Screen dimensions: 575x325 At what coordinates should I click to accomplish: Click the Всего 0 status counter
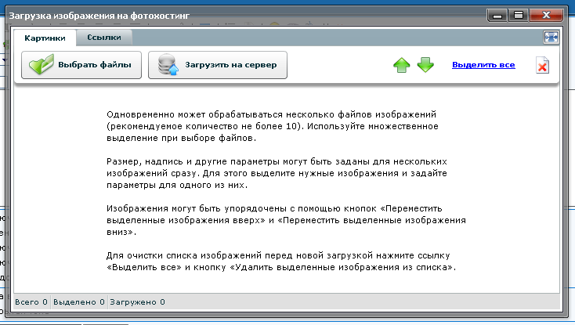click(31, 302)
